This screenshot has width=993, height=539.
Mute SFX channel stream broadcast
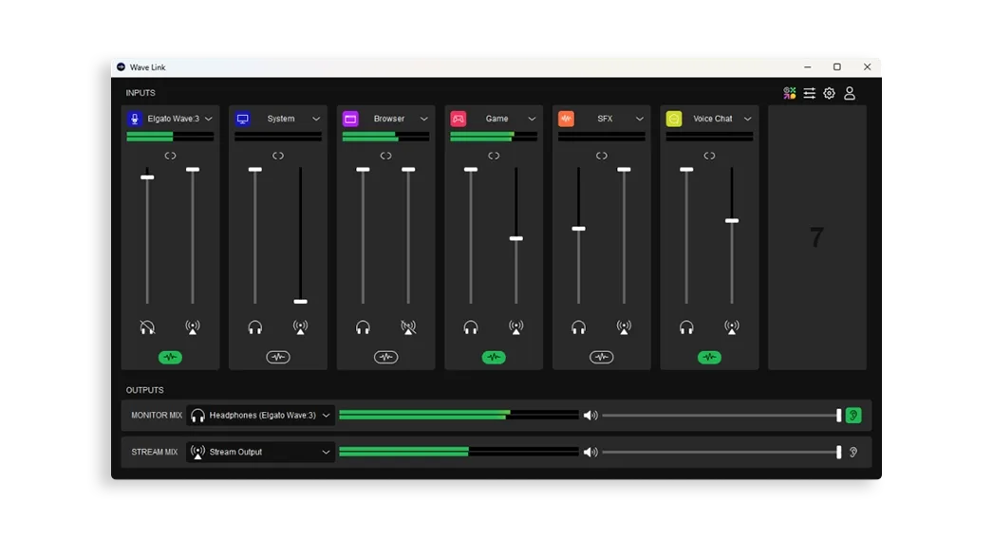tap(624, 327)
